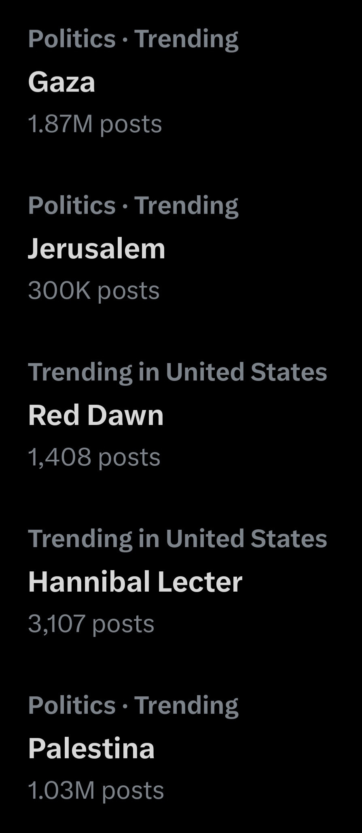
Task: Tap the 1,408 posts count
Action: (94, 457)
